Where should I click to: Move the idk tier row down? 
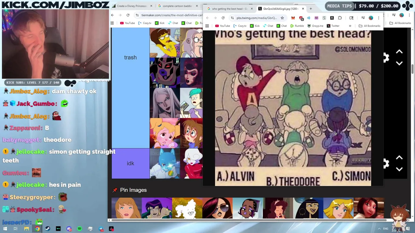(x=399, y=169)
